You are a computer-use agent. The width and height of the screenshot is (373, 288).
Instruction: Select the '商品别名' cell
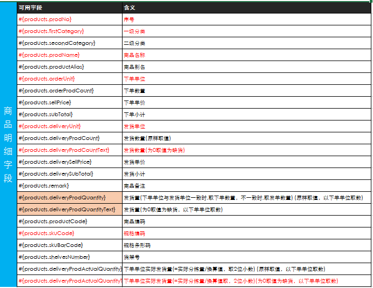247,67
